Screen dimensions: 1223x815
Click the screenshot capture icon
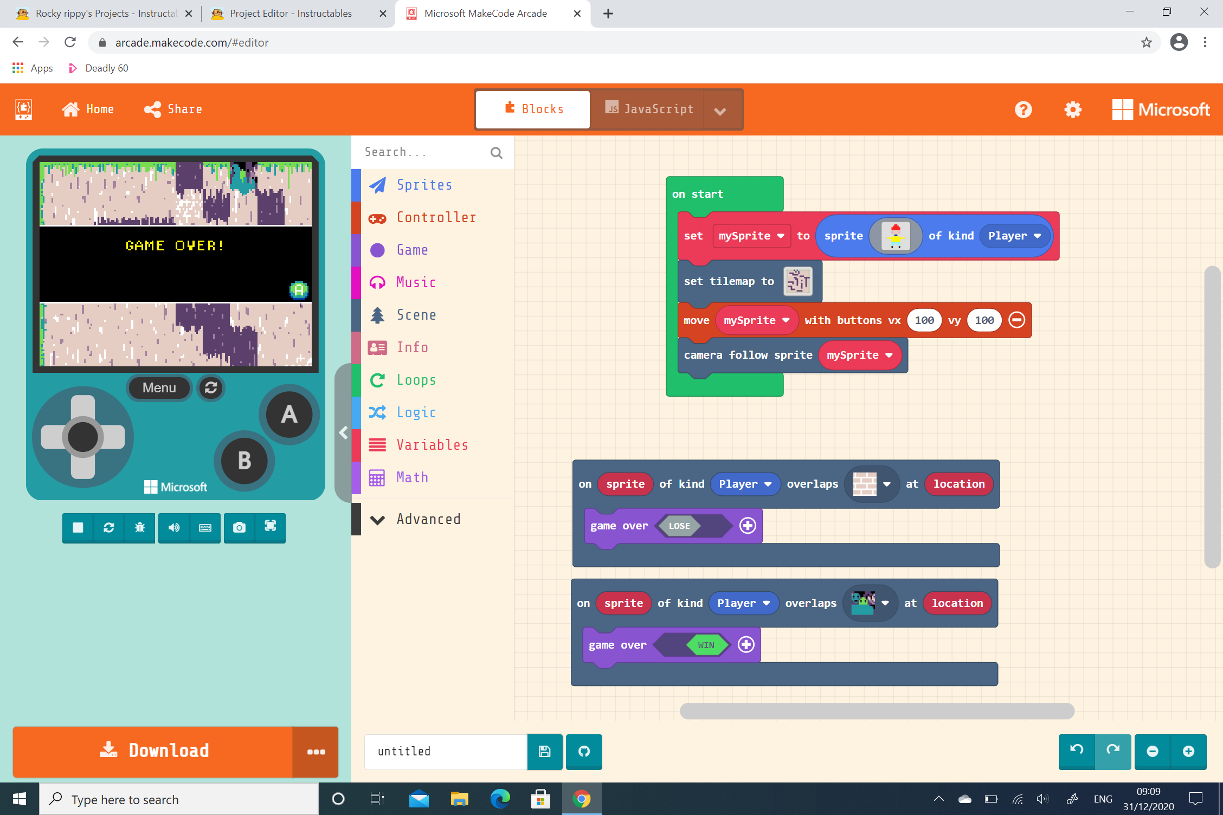click(x=239, y=528)
